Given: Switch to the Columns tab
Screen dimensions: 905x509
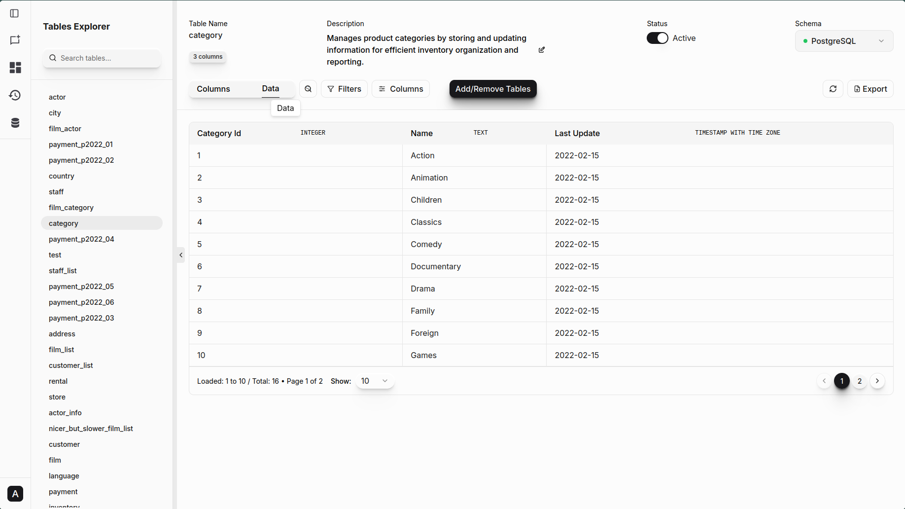Looking at the screenshot, I should point(213,89).
